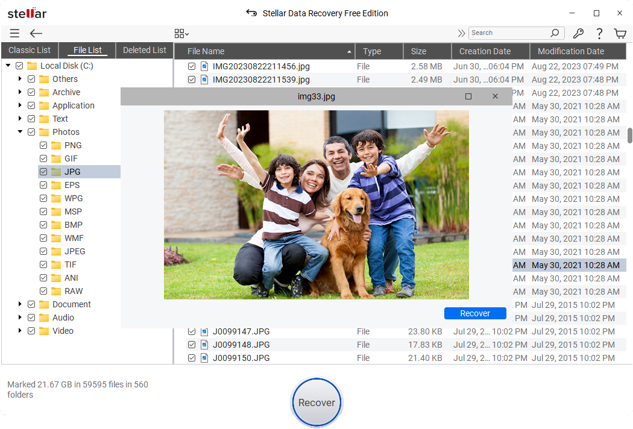
Task: Uncheck the Local Disk (C:) checkbox
Action: [x=19, y=66]
